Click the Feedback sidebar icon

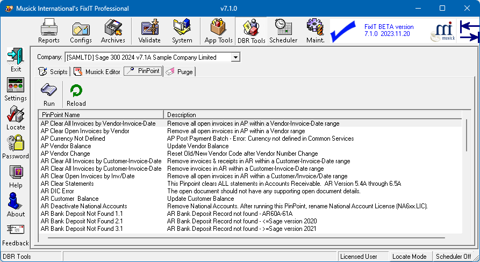coord(16,234)
